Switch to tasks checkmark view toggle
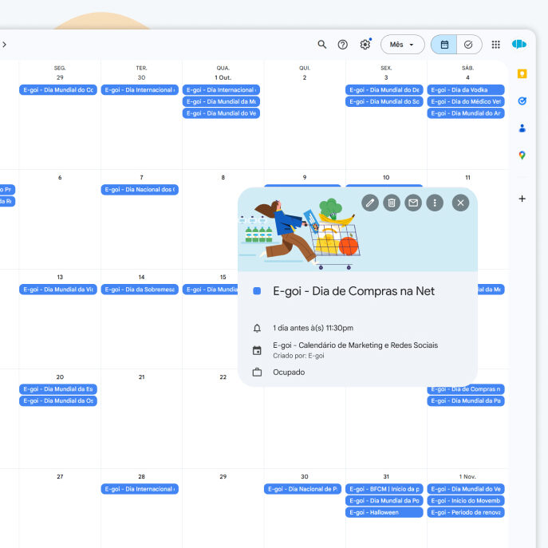 [468, 45]
